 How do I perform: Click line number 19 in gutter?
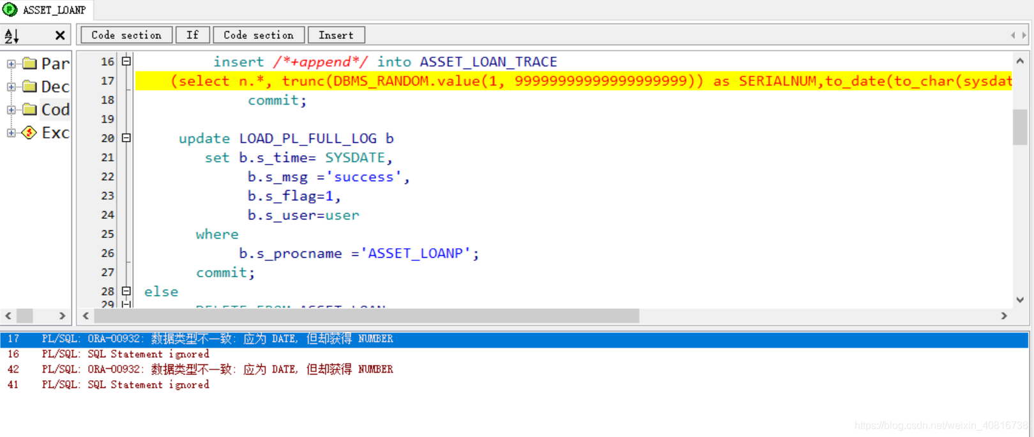click(x=107, y=119)
